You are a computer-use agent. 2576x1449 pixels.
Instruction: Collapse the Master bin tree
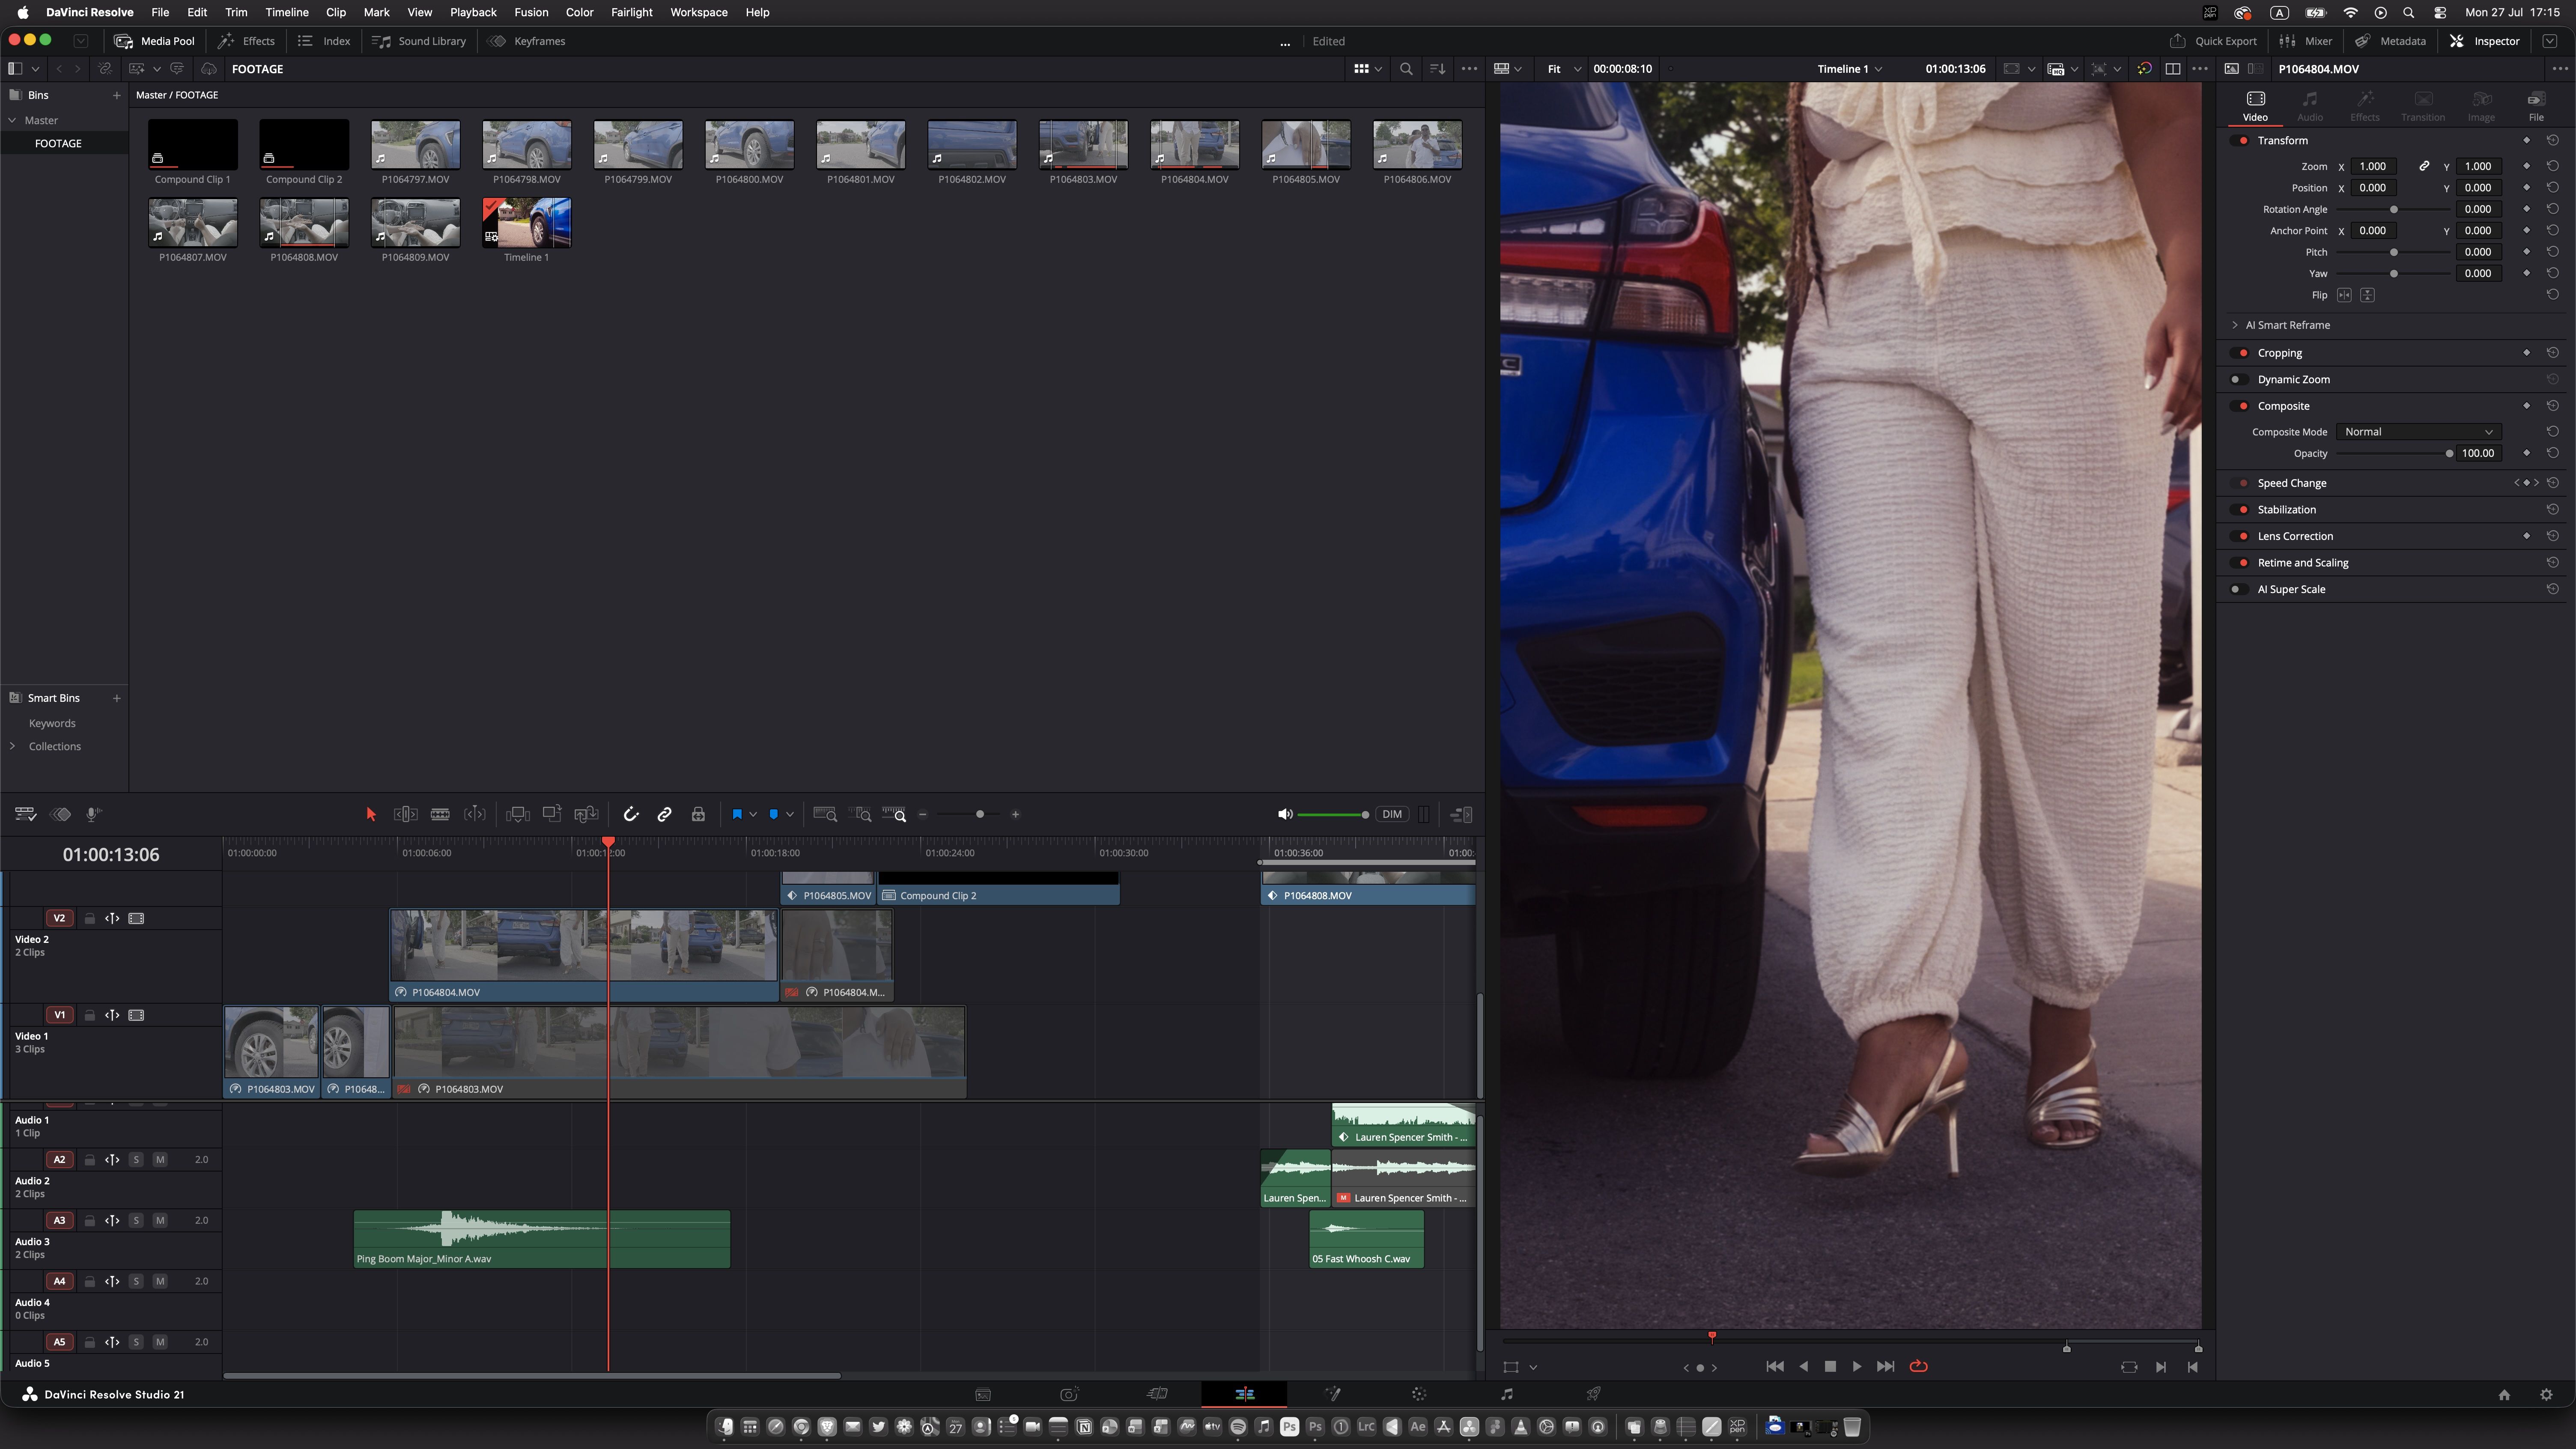point(12,120)
